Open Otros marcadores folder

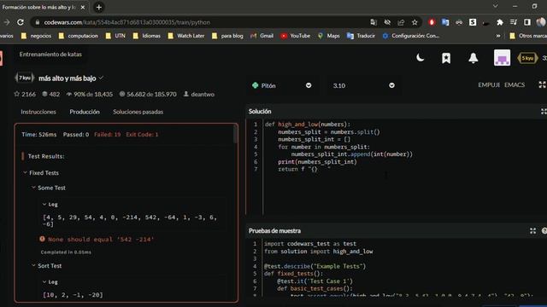(528, 36)
